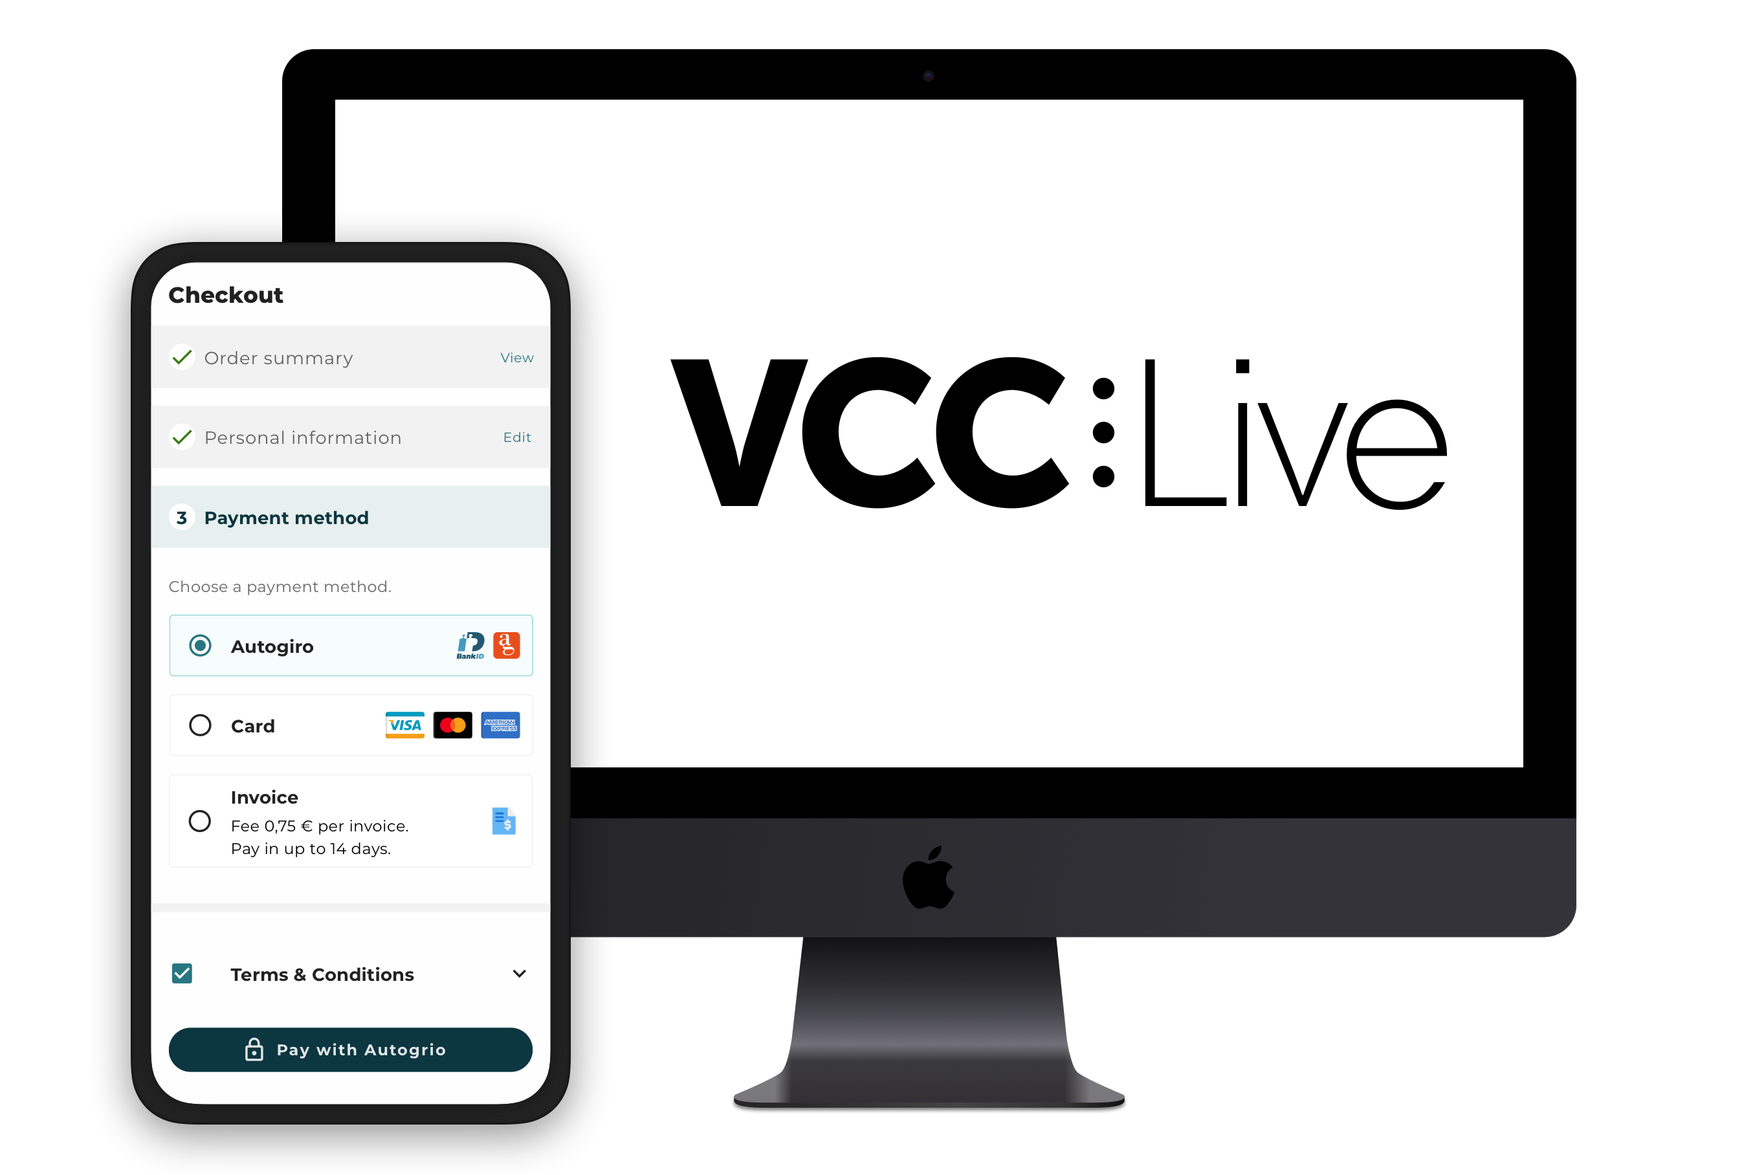Open the Invoice payment option
The image size is (1755, 1175).
pos(203,820)
